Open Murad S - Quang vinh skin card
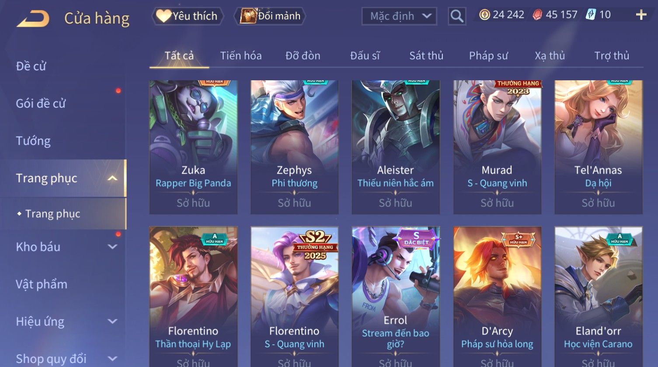The image size is (658, 367). 497,147
